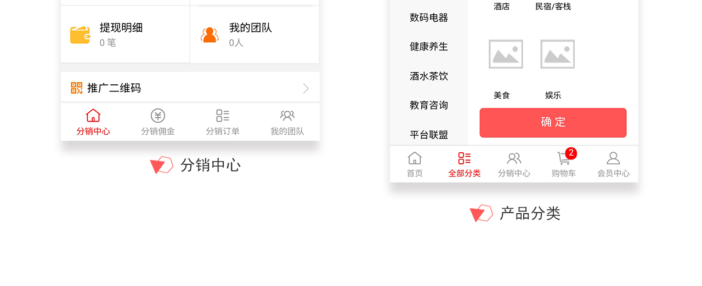The width and height of the screenshot is (702, 286).
Task: Open the 分销佣金 yen icon tab
Action: [158, 123]
